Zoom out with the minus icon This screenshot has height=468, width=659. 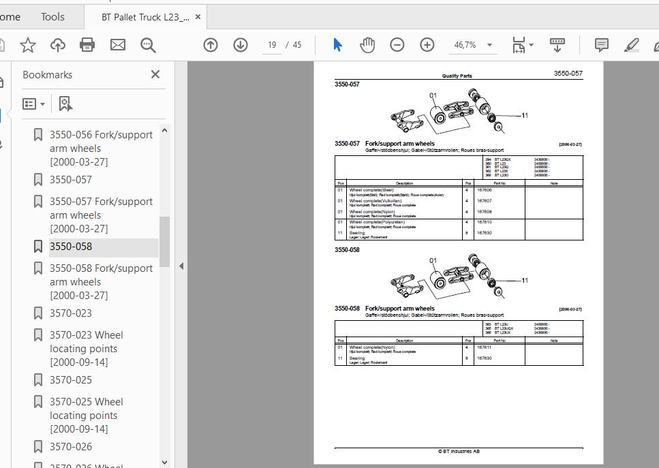397,45
